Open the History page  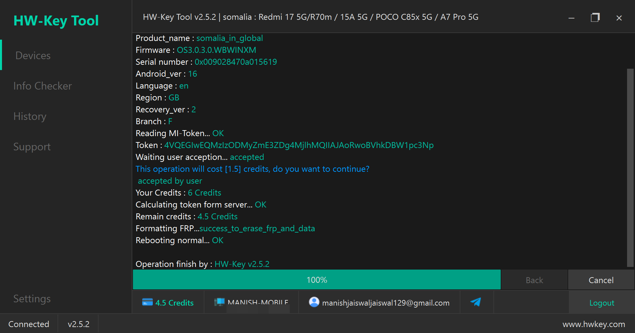30,116
